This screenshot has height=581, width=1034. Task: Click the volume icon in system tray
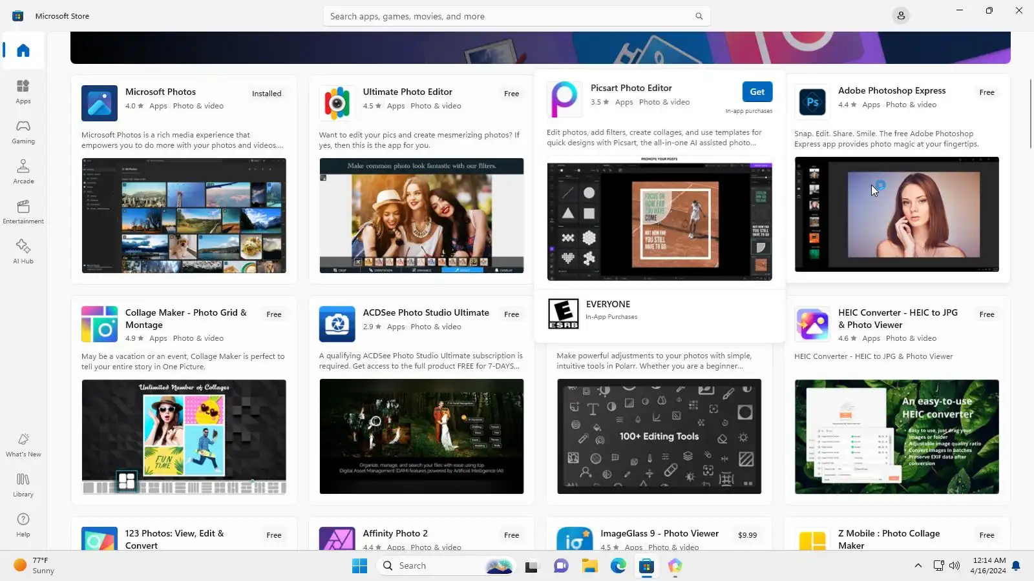pos(955,566)
